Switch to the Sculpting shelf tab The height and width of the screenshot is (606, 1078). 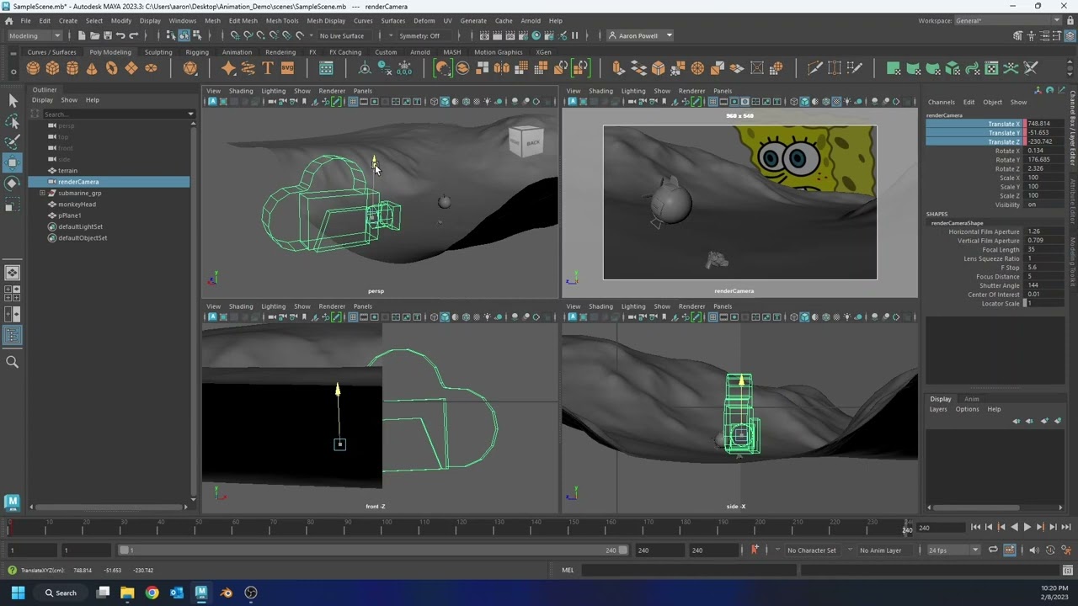[157, 52]
